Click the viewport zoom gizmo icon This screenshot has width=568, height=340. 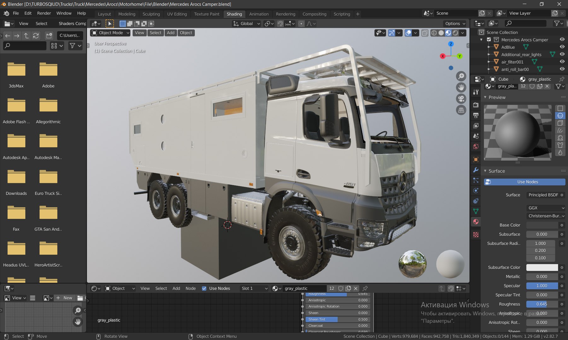(x=461, y=76)
